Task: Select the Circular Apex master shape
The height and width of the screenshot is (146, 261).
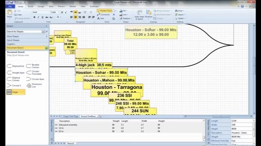Action: point(35,79)
